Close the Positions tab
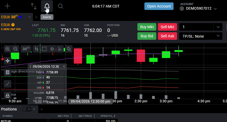This screenshot has width=227, height=122. [x=34, y=109]
